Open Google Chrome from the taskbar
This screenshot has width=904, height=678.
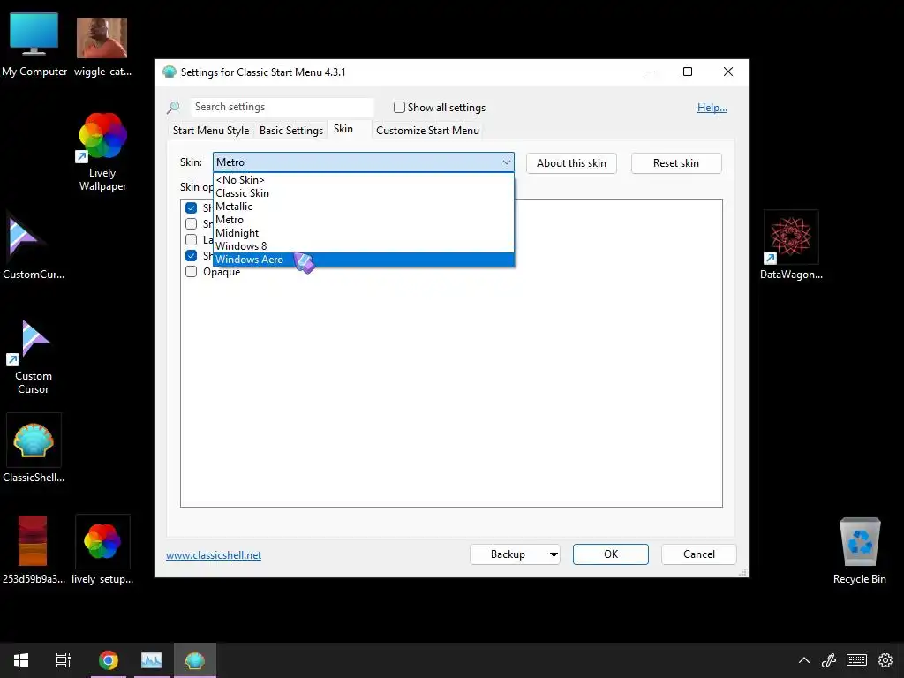pos(108,660)
